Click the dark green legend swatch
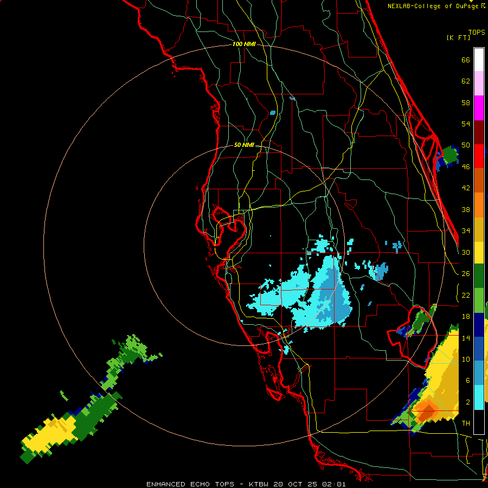Image resolution: width=488 pixels, height=488 pixels. (479, 276)
